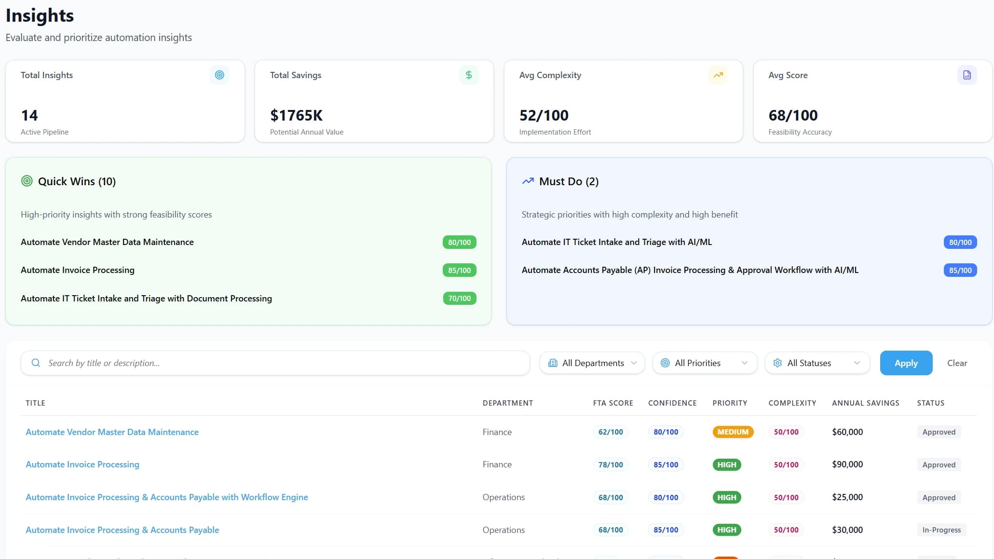Click the TITLE column header

point(35,403)
